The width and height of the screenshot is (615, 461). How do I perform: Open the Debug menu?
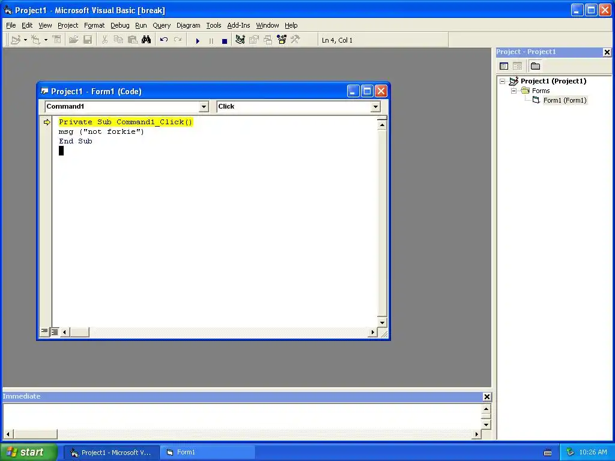tap(120, 25)
